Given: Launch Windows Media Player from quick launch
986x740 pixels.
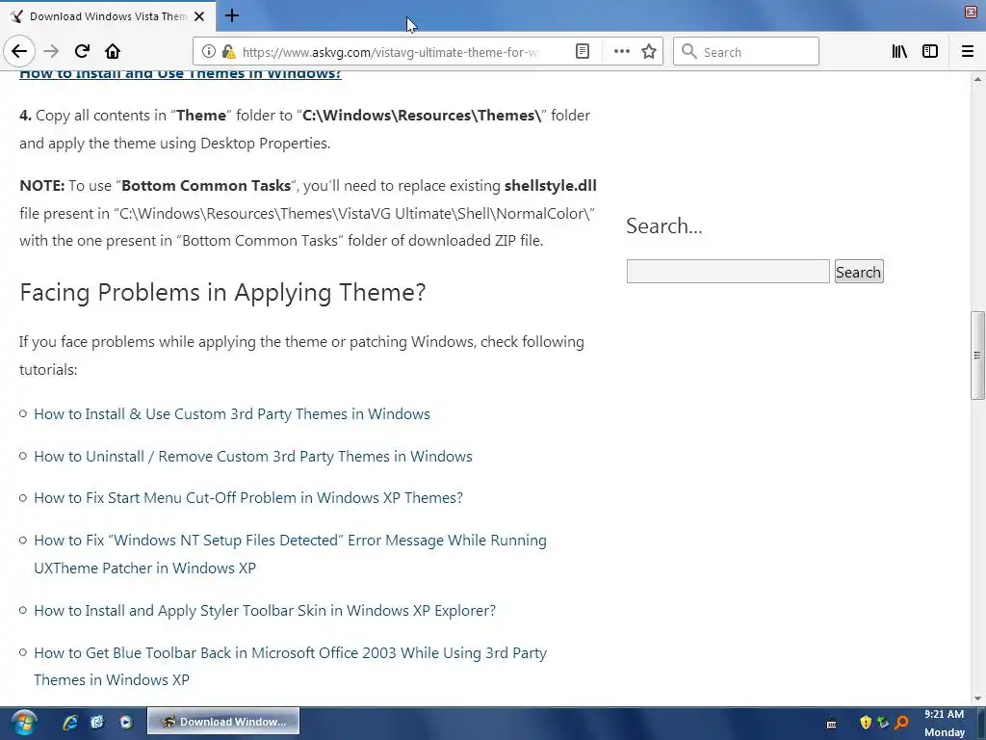Looking at the screenshot, I should tap(126, 723).
